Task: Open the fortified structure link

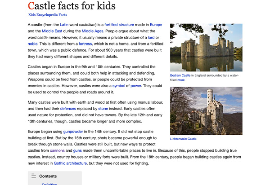Action: [x=119, y=25]
